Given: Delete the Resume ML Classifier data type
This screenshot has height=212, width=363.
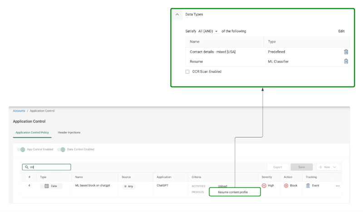Looking at the screenshot, I should (x=346, y=61).
